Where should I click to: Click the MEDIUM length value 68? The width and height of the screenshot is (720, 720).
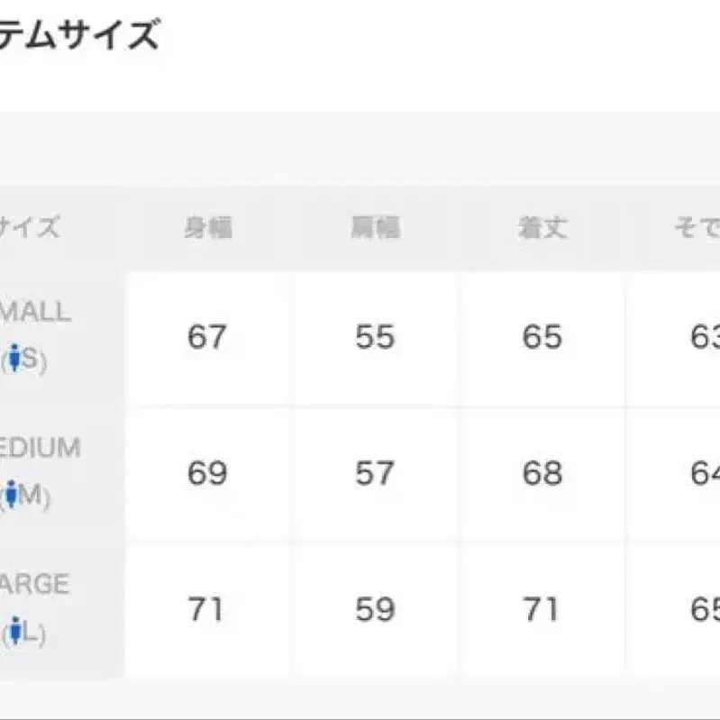click(542, 474)
